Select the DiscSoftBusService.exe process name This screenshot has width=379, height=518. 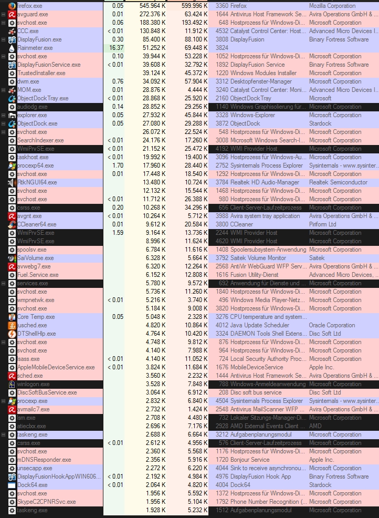(x=47, y=392)
